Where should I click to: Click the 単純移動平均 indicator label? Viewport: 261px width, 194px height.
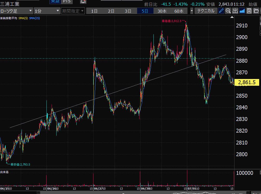click(9, 18)
